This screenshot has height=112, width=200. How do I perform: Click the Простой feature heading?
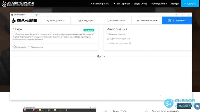118,111
